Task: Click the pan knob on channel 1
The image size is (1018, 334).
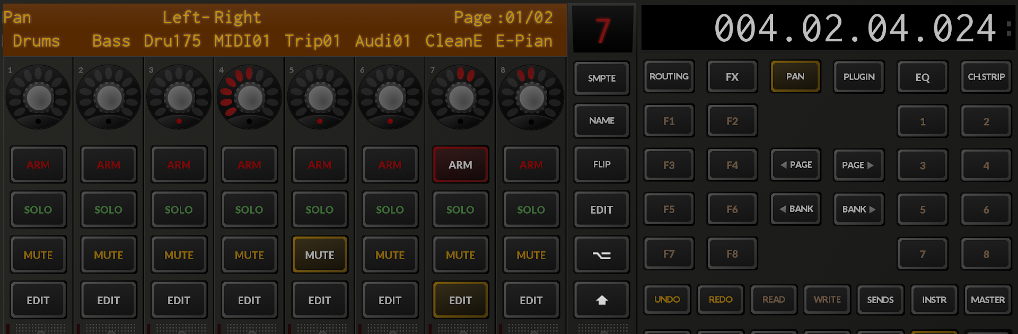Action: (39, 98)
